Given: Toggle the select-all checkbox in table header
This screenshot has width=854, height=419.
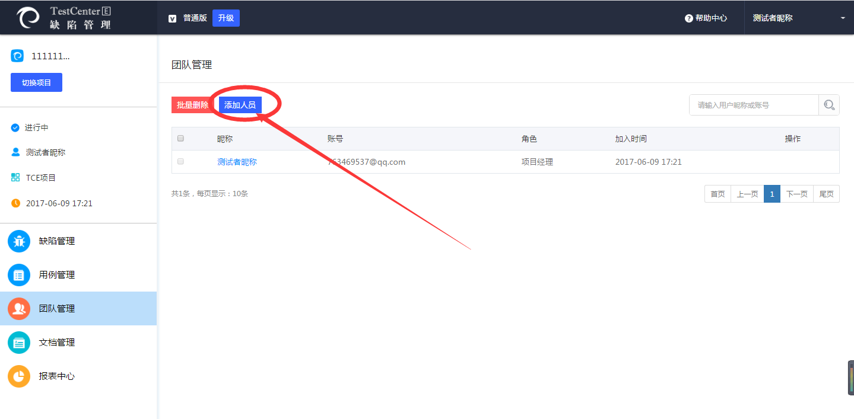Looking at the screenshot, I should pyautogui.click(x=181, y=139).
